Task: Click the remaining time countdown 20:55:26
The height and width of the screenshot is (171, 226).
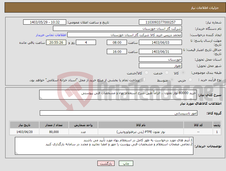Action: (56, 42)
